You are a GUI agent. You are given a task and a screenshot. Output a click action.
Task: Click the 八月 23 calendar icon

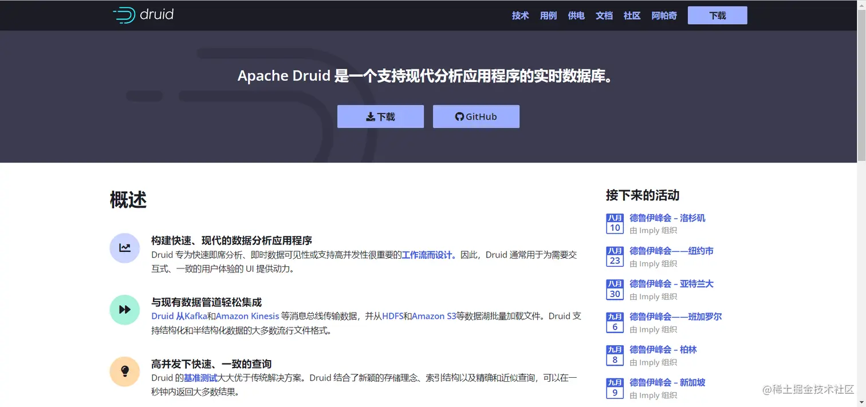[x=615, y=256]
